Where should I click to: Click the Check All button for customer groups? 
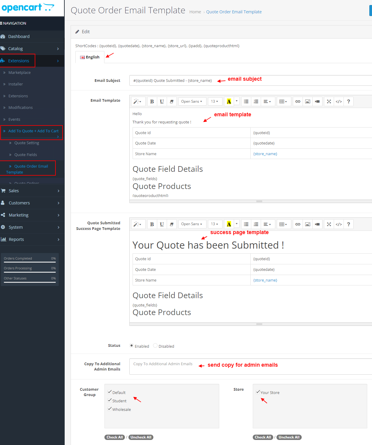115,437
